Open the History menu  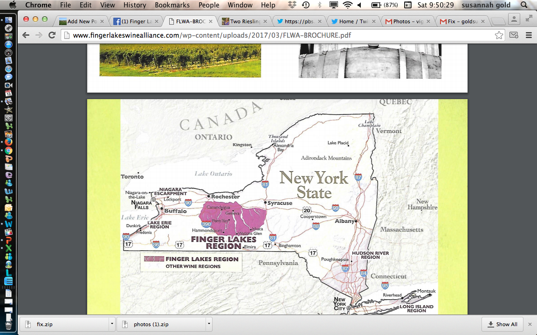[x=135, y=5]
